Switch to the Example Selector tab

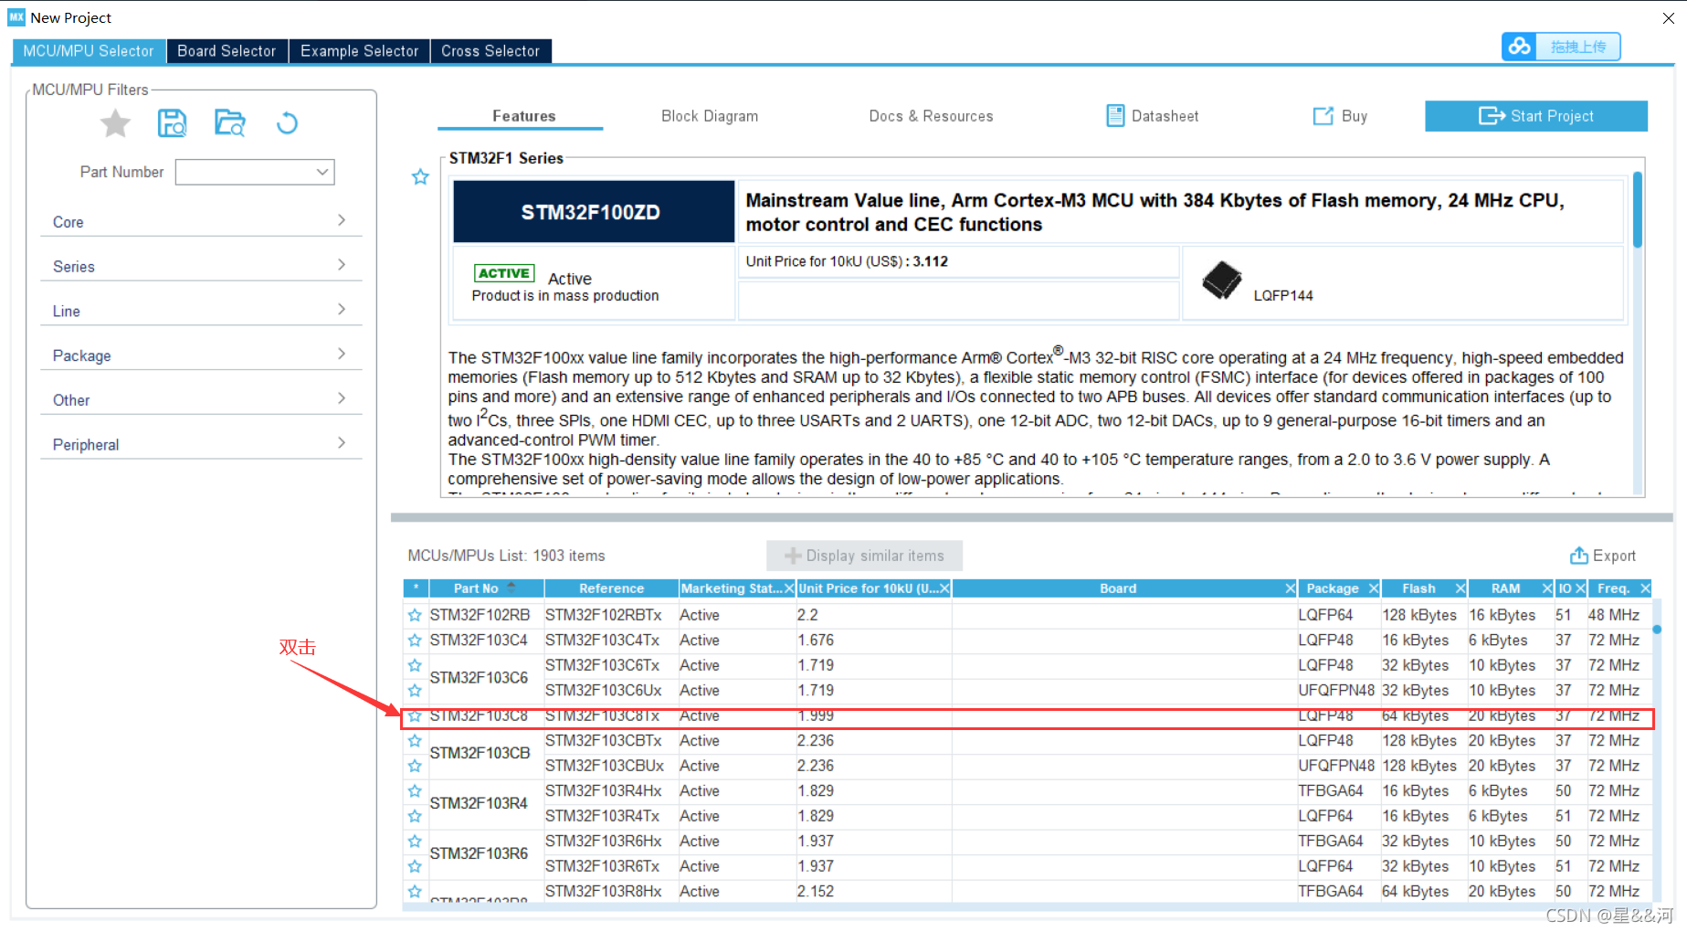click(359, 51)
